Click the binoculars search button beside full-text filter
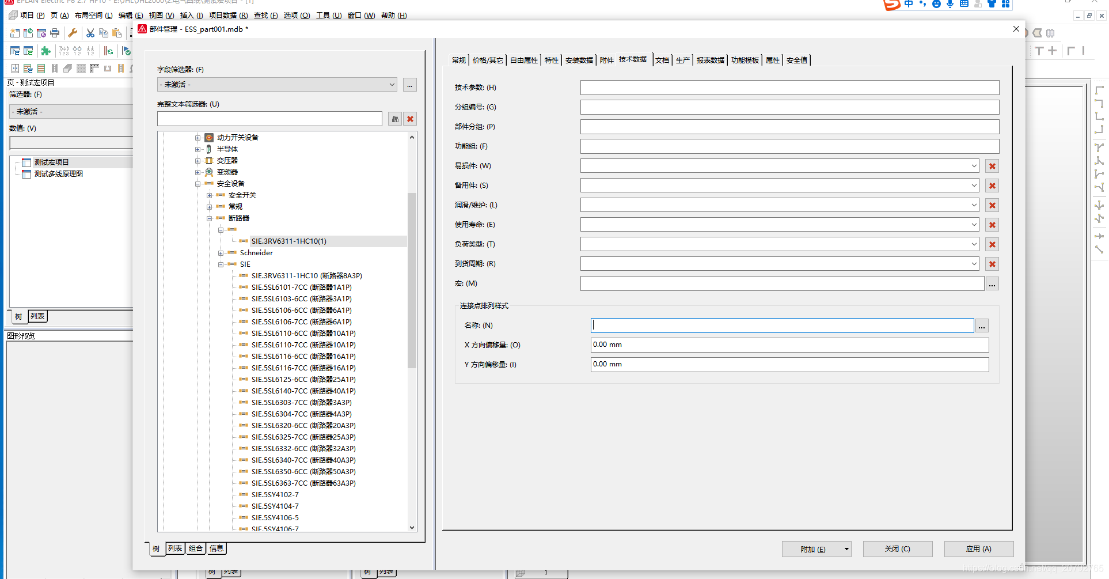 [x=395, y=119]
